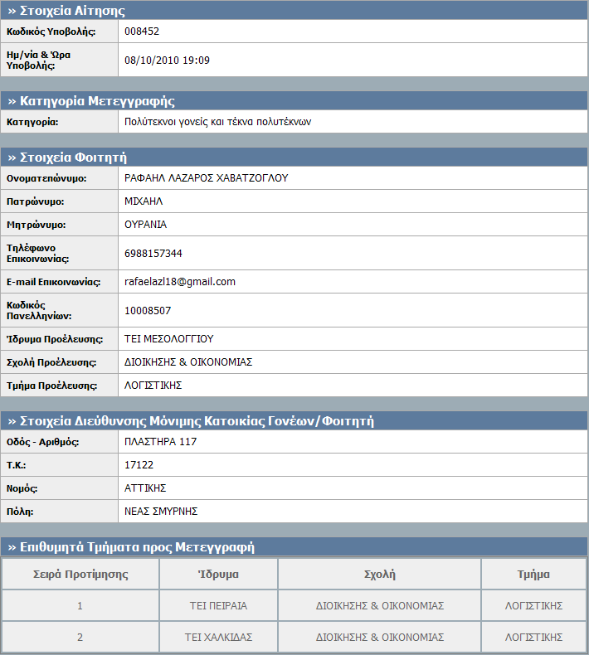This screenshot has width=589, height=655.
Task: Click the Πατρώνυμο label
Action: 35,201
